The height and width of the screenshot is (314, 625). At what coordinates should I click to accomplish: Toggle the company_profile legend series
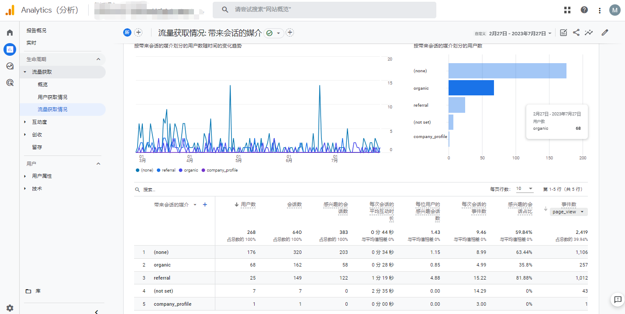click(x=220, y=170)
